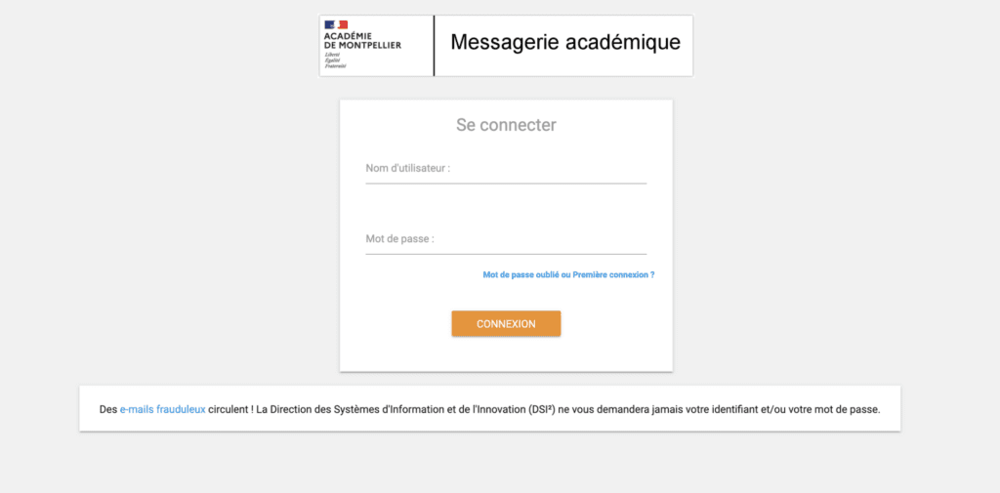This screenshot has width=1000, height=493.
Task: Click the French tricolor Marianne emblem
Action: tap(336, 24)
